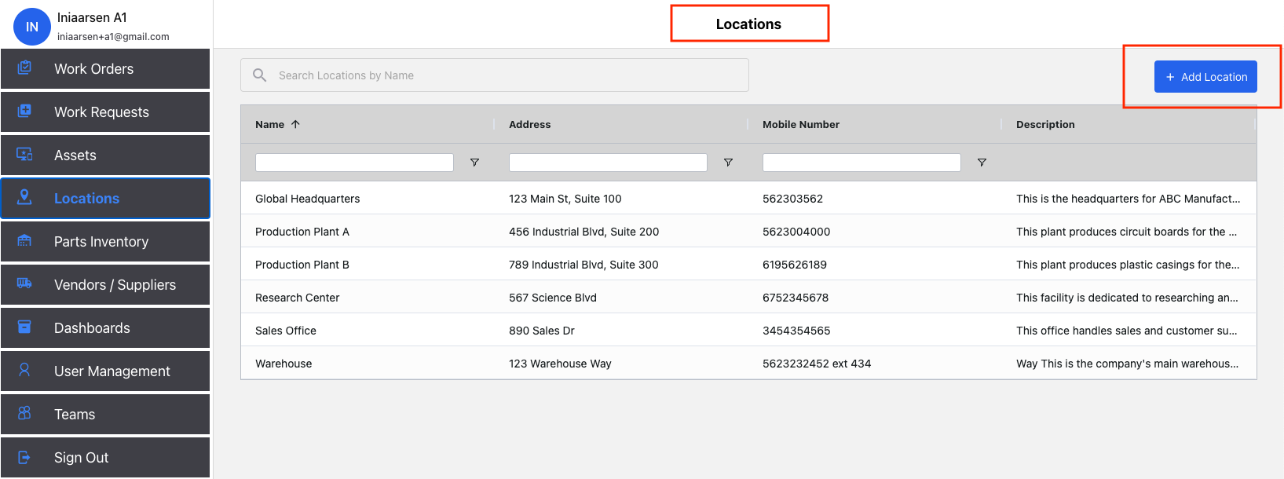The height and width of the screenshot is (479, 1284).
Task: Select the Production Plant A name cell
Action: click(302, 232)
